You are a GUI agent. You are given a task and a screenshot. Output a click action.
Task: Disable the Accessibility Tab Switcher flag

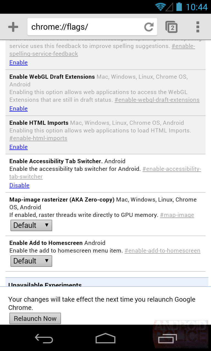click(x=19, y=185)
